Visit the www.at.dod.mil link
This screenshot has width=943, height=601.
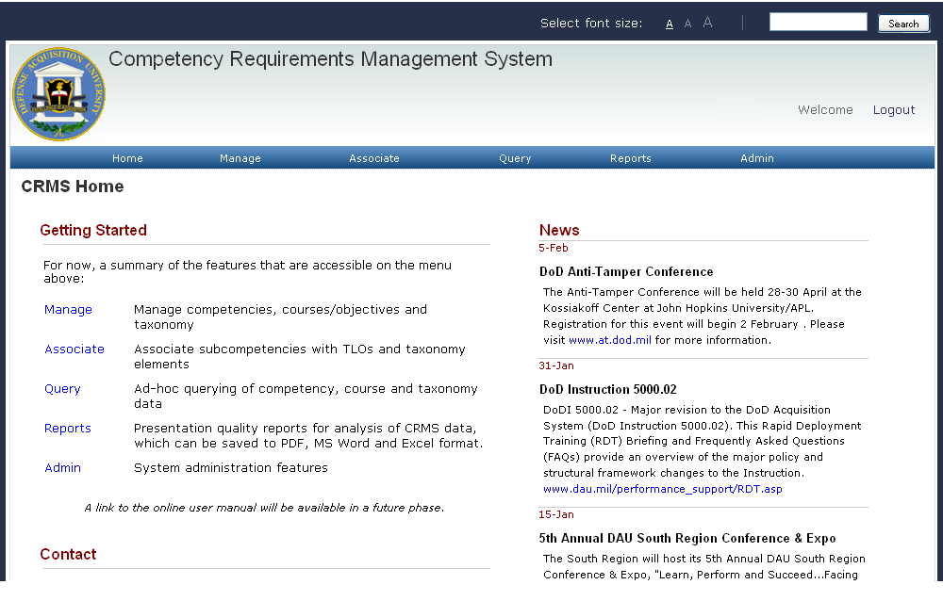(610, 340)
